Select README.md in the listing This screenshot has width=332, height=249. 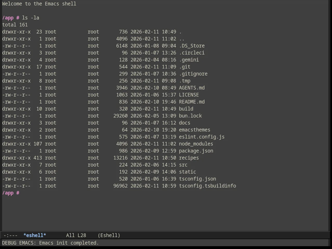(x=192, y=102)
